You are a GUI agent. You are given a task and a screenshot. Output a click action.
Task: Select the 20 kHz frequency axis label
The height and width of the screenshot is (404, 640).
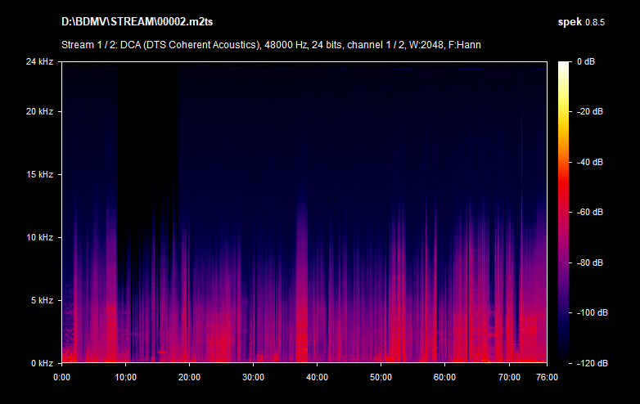(39, 111)
